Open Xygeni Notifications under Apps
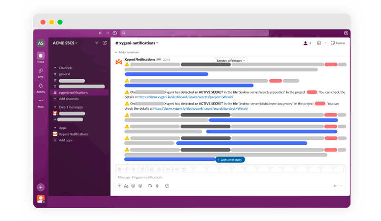381x221 pixels. pos(73,134)
